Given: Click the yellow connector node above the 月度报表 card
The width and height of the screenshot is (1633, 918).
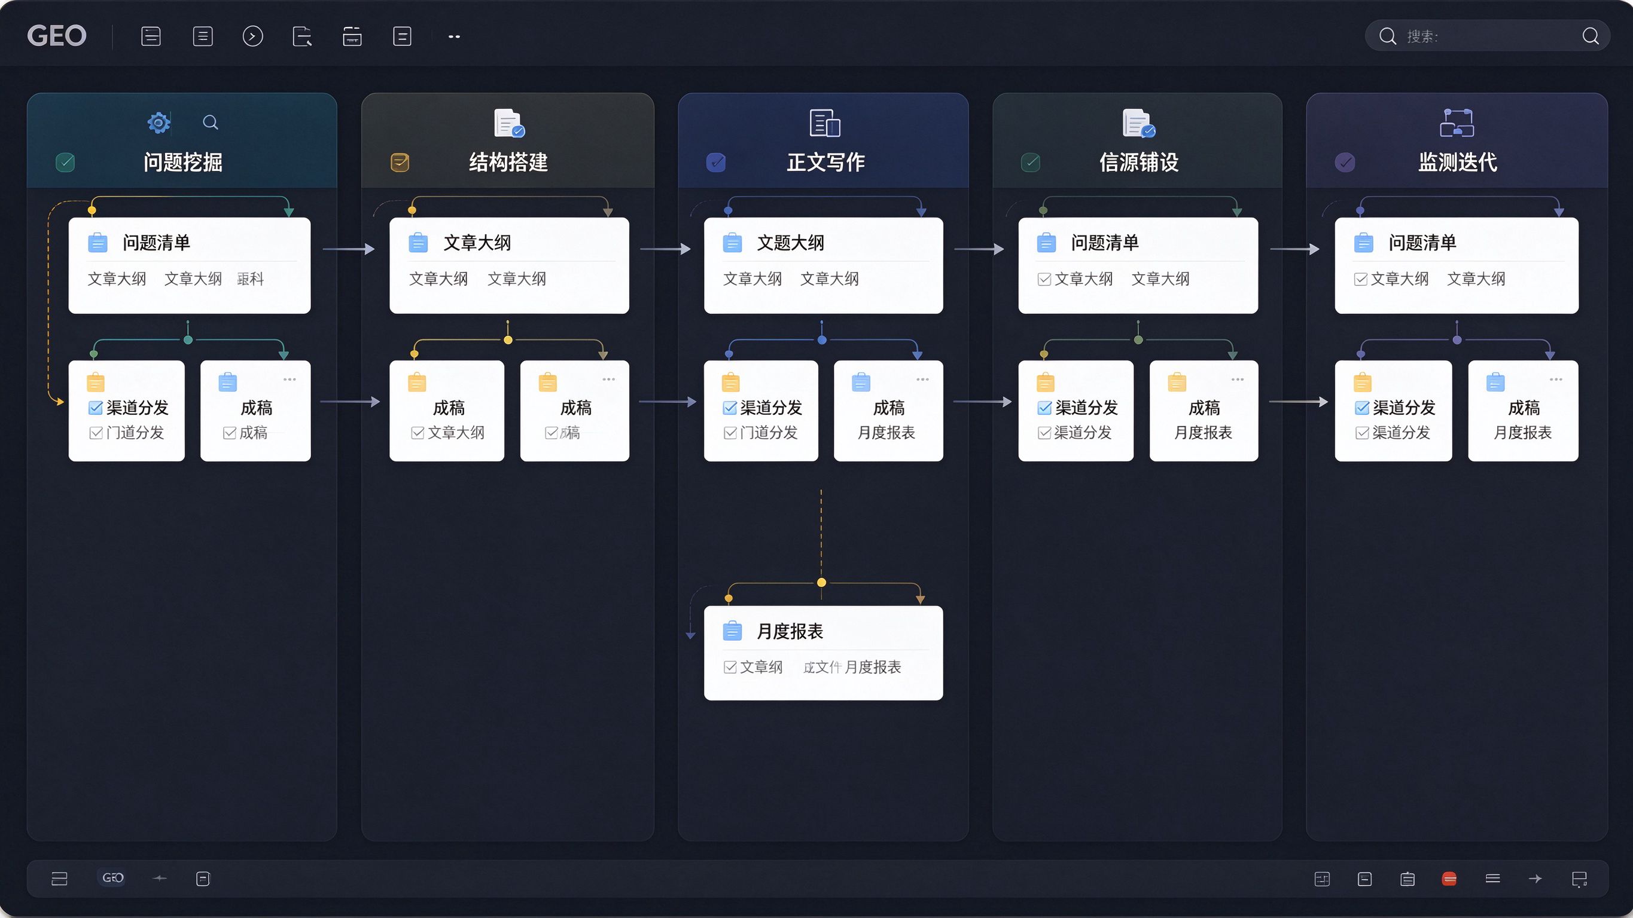Looking at the screenshot, I should click(x=821, y=582).
